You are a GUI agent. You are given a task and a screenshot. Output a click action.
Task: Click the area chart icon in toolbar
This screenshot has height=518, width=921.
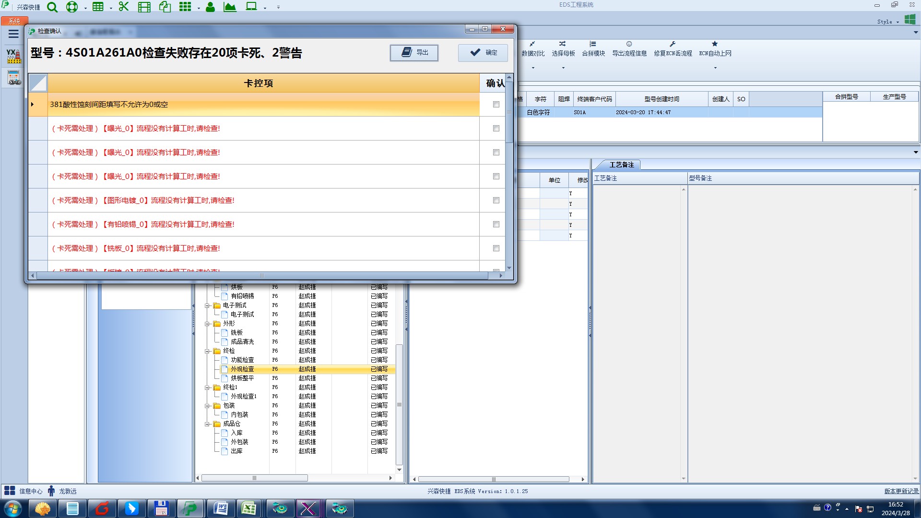point(230,7)
